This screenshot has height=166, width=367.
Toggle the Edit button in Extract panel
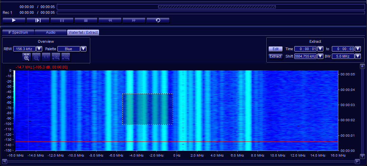(x=275, y=49)
